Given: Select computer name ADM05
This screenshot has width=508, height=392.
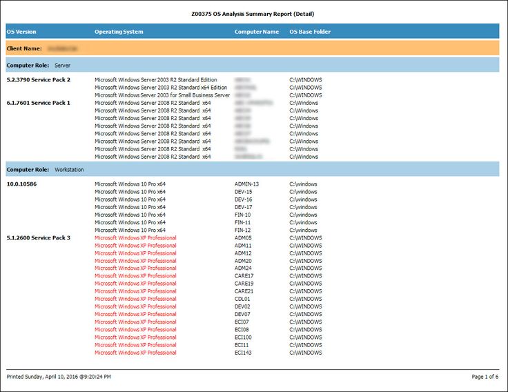Looking at the screenshot, I should click(x=243, y=238).
